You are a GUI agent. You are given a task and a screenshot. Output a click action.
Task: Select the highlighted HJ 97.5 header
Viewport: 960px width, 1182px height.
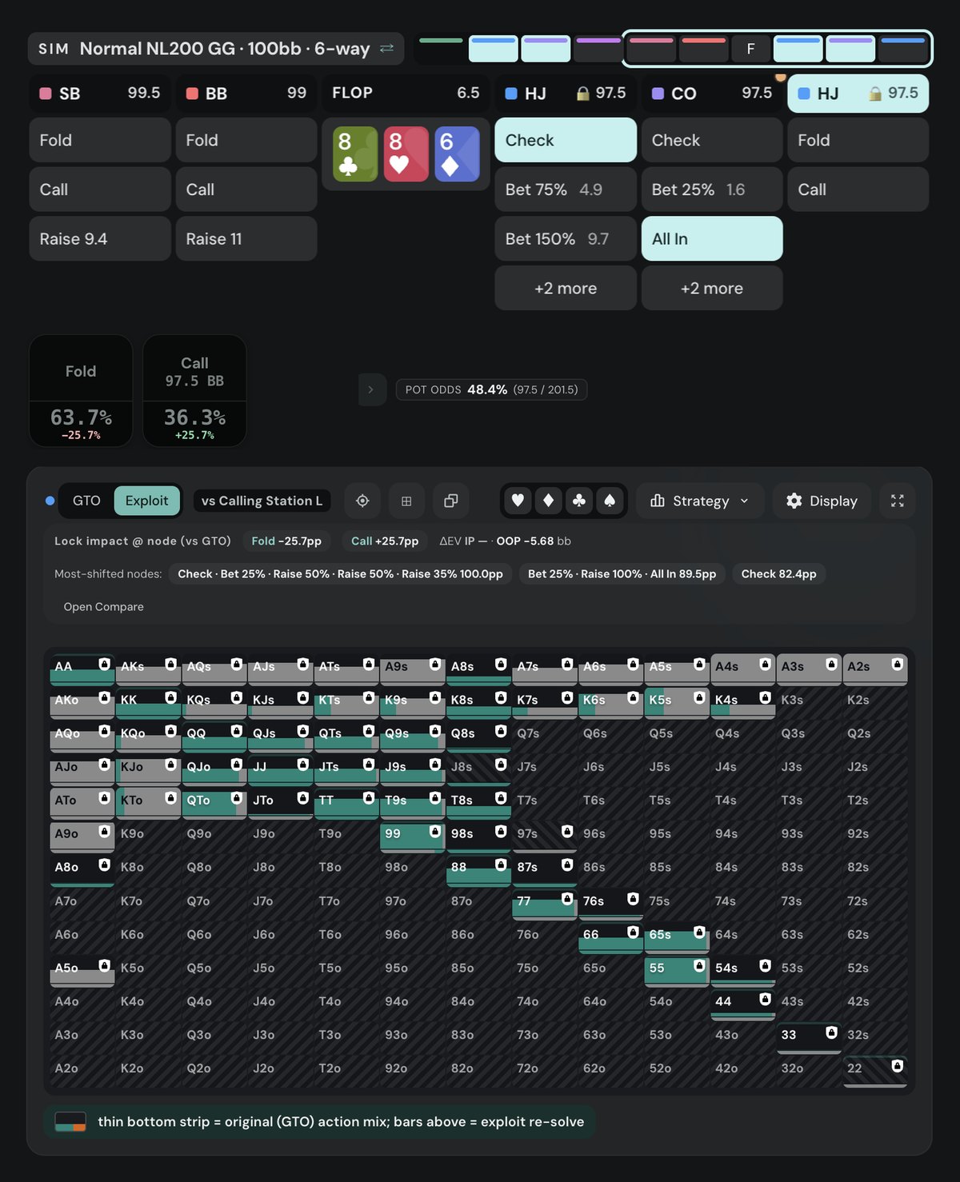(x=858, y=94)
